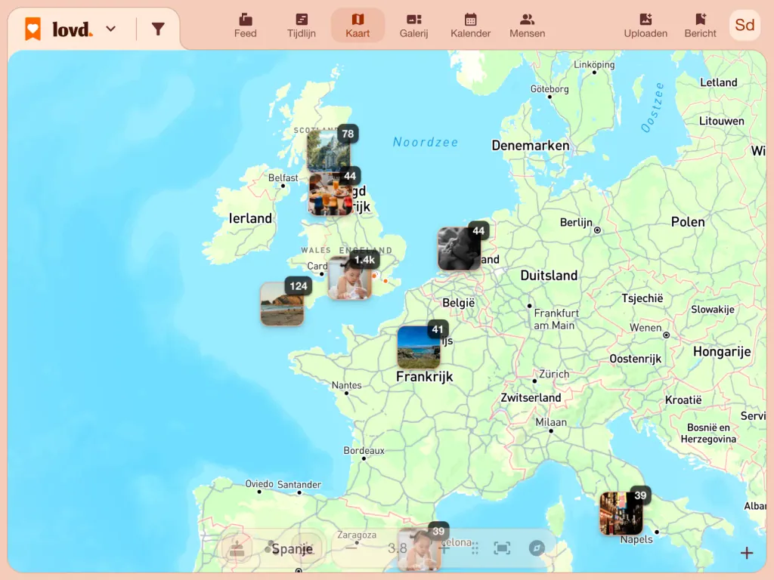The width and height of the screenshot is (774, 580).
Task: Open the Sd profile avatar
Action: [x=745, y=25]
